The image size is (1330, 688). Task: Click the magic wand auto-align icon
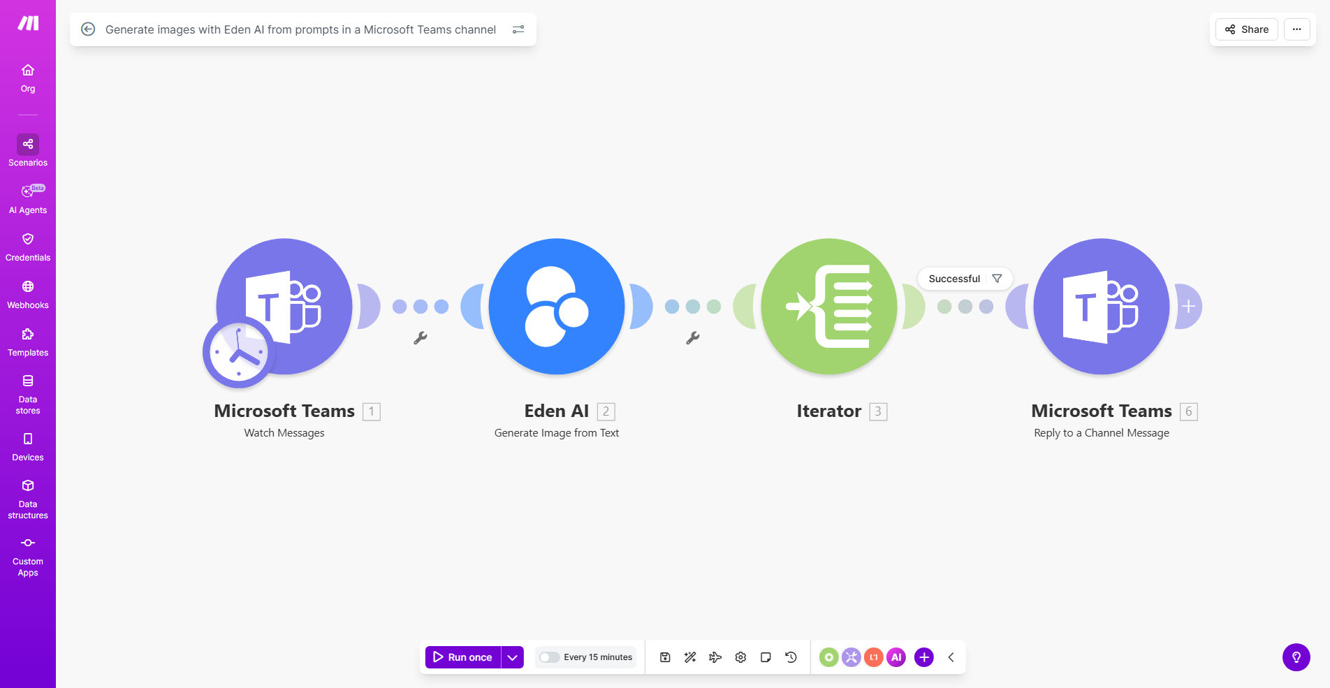pyautogui.click(x=690, y=657)
